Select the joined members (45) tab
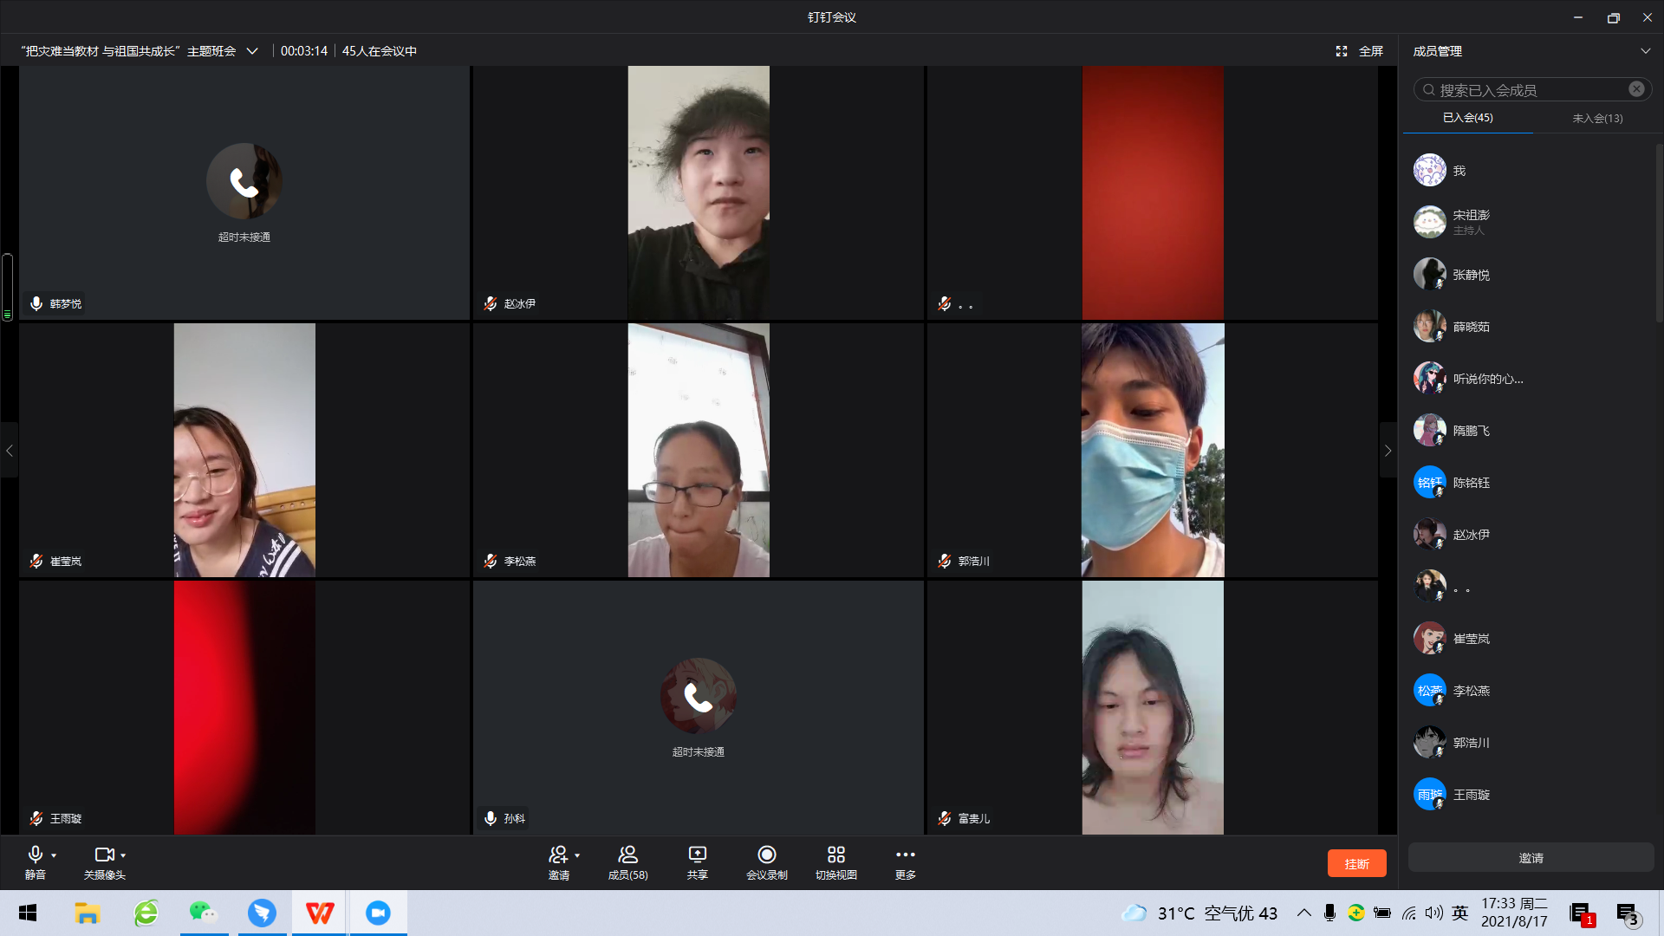This screenshot has width=1664, height=936. tap(1467, 118)
